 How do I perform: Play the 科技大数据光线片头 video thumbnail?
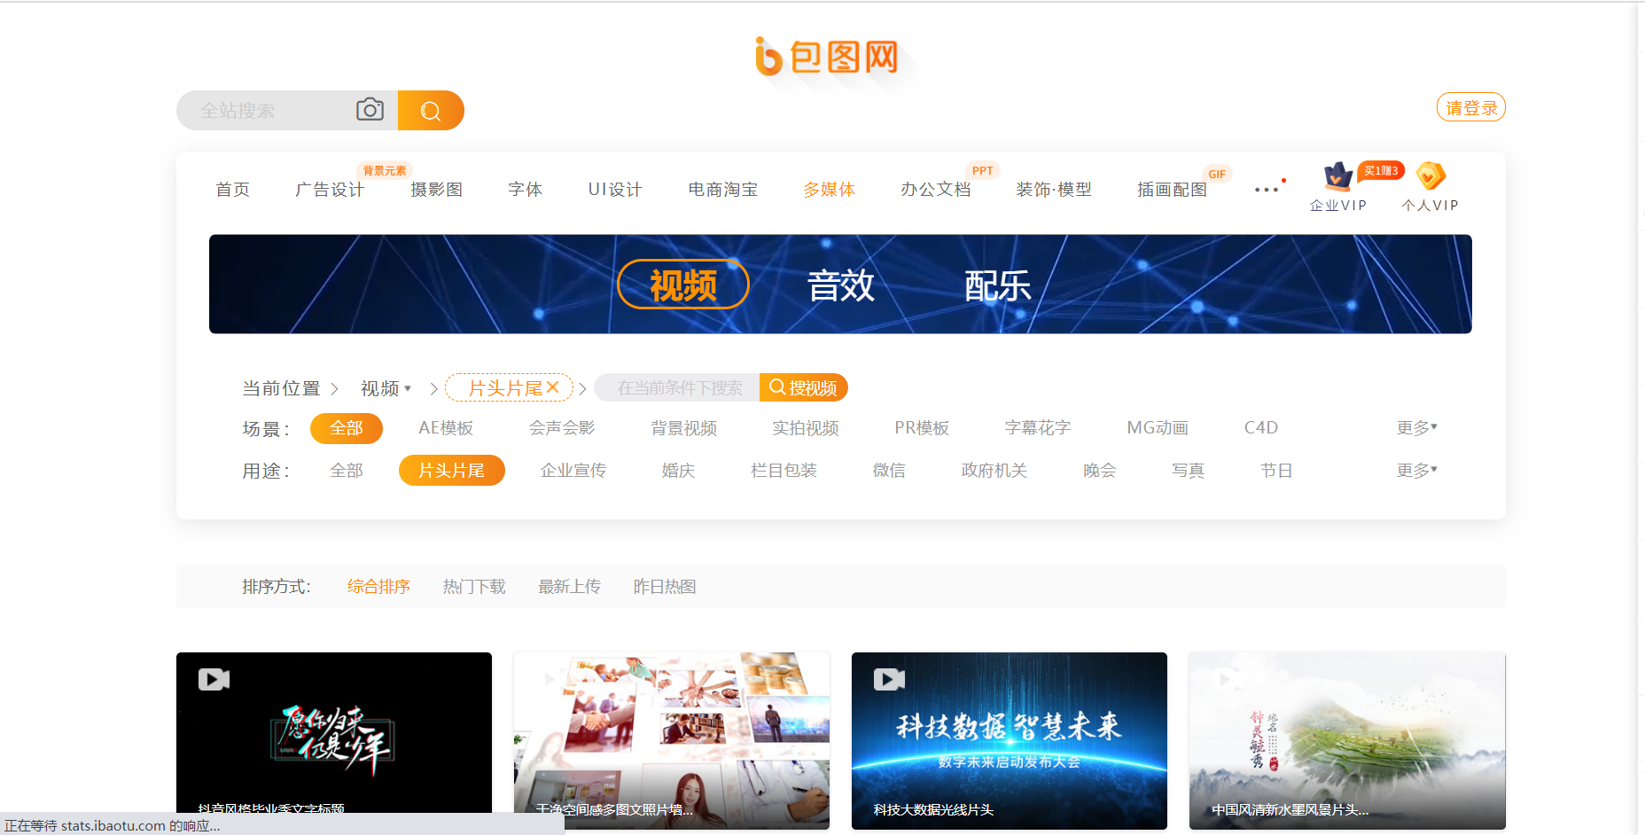887,679
